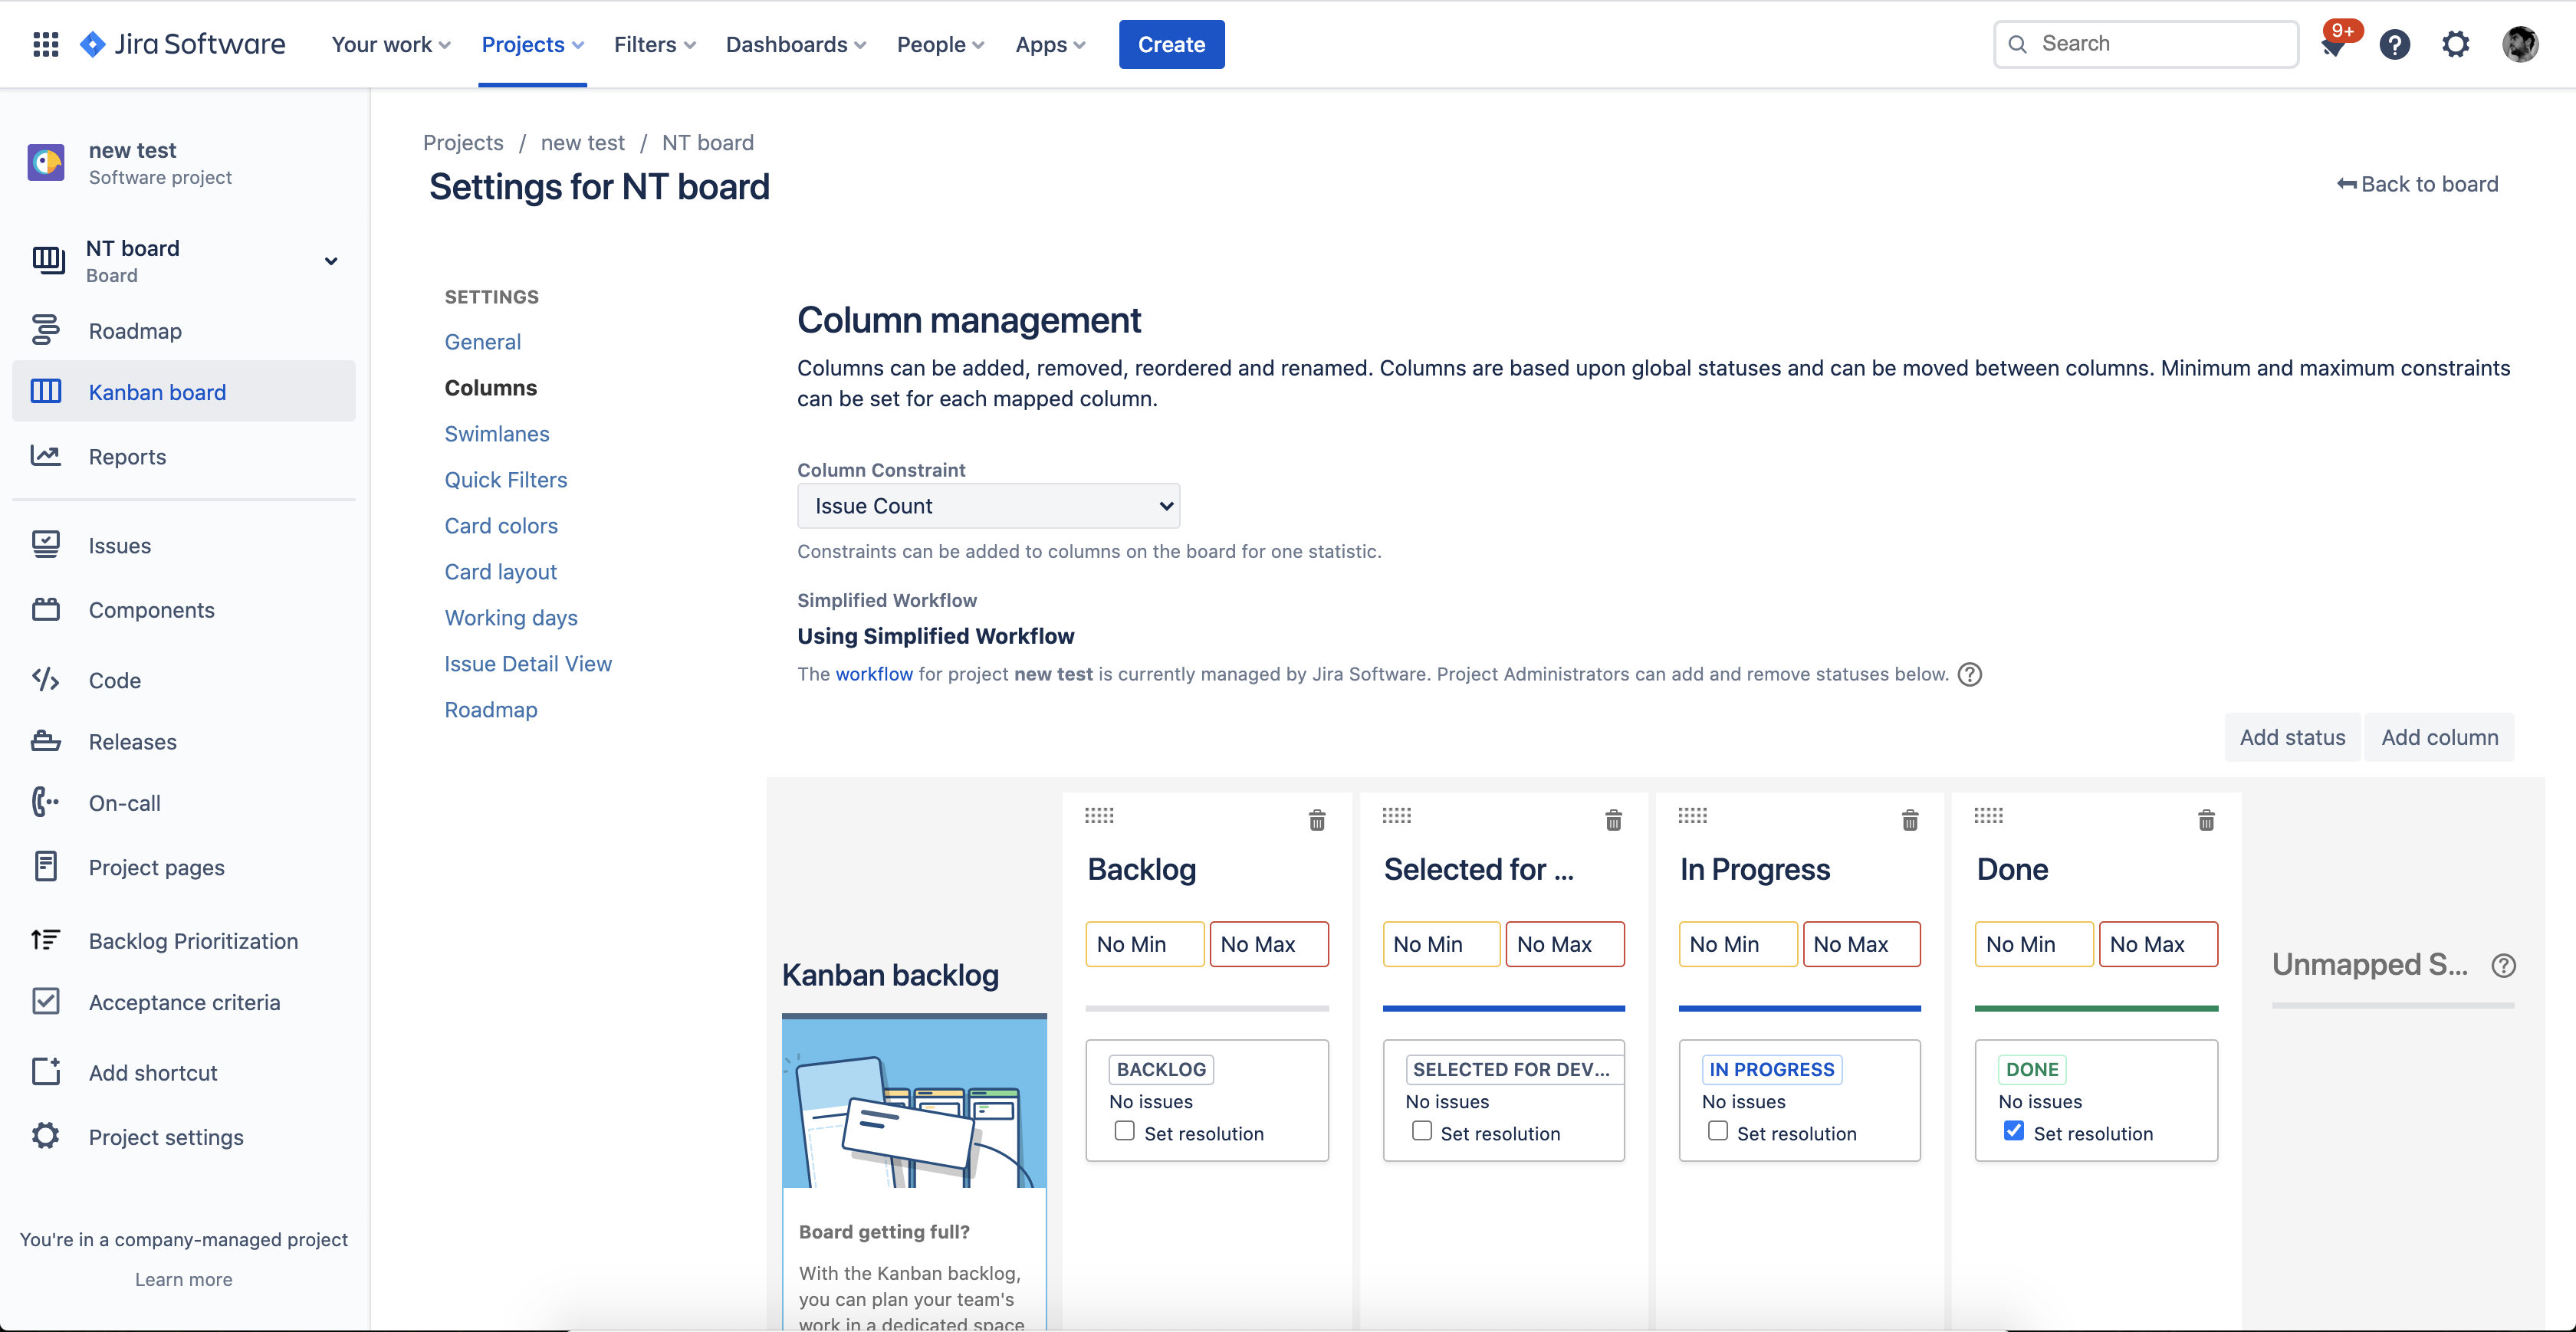
Task: Open the help question mark icon
Action: [x=2394, y=44]
